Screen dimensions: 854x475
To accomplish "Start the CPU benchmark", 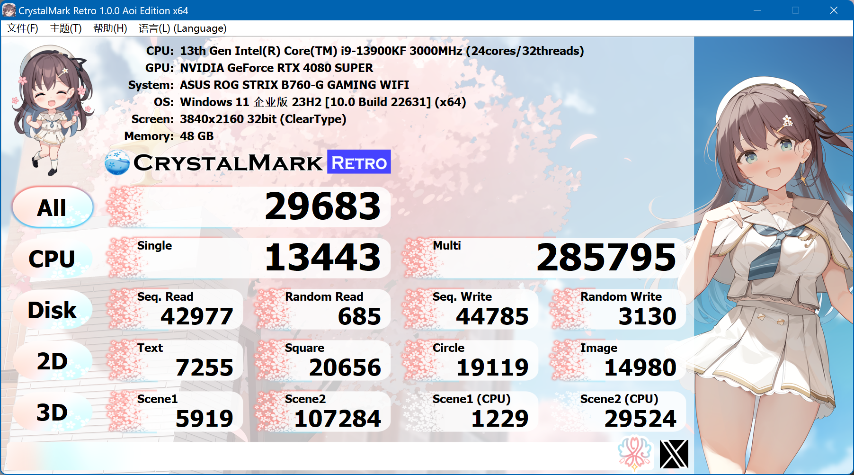I will (53, 258).
